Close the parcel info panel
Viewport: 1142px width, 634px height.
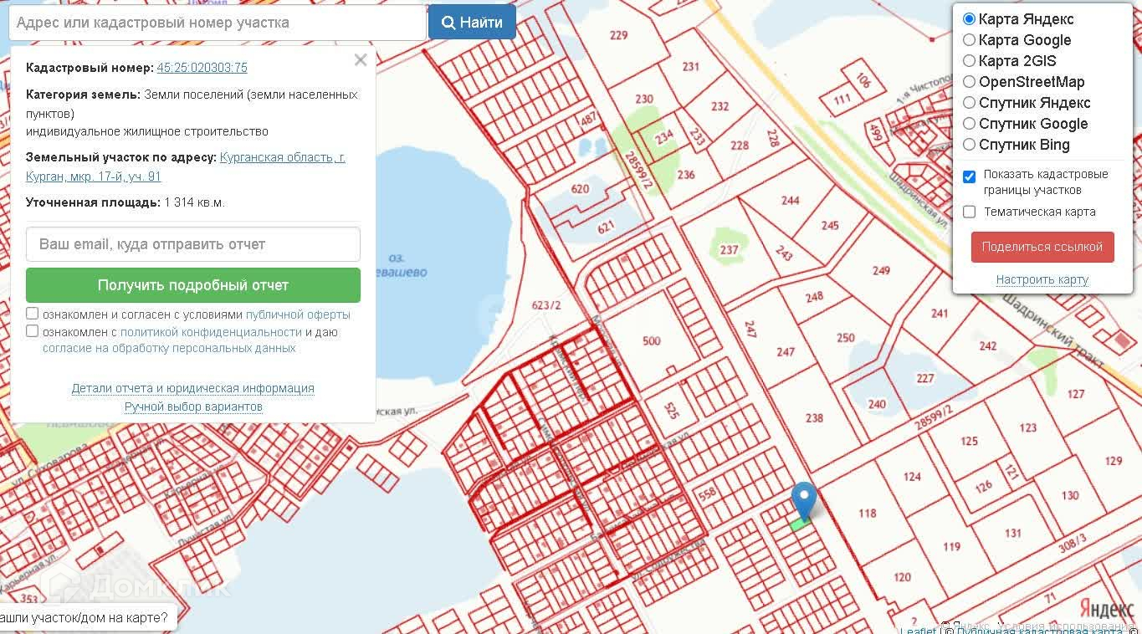[361, 60]
